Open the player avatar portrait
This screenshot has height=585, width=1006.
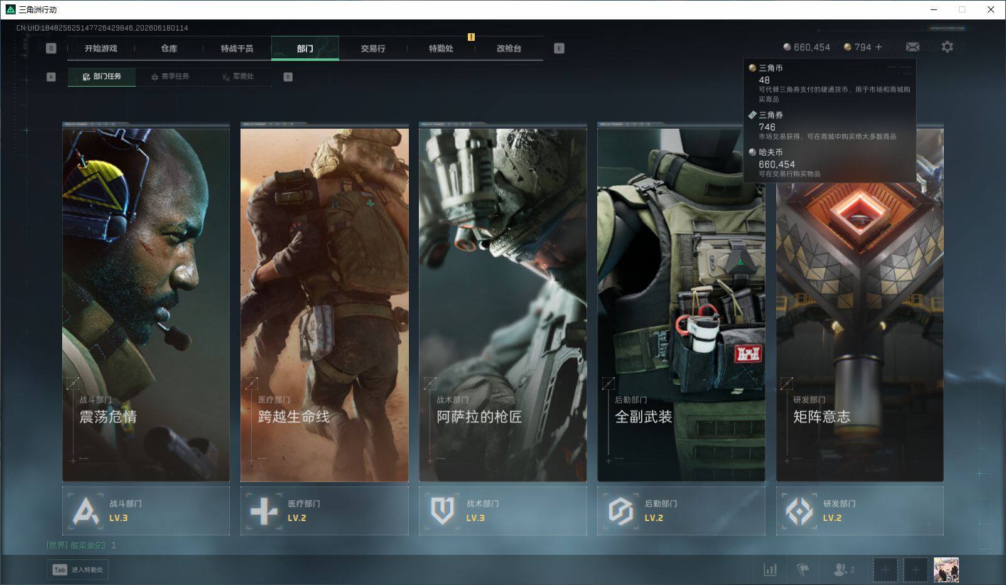(946, 570)
